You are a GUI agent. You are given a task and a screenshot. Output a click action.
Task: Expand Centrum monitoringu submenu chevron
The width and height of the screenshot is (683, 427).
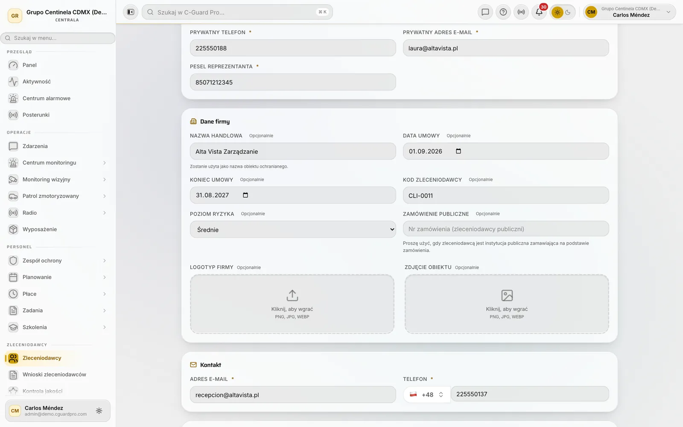click(104, 163)
